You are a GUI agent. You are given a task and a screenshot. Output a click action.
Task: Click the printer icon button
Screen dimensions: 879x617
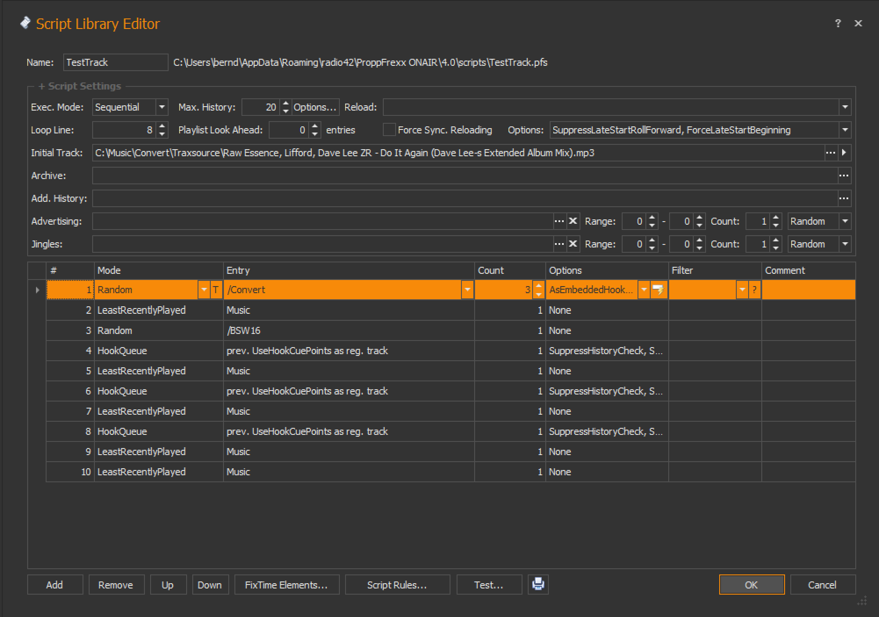[538, 584]
